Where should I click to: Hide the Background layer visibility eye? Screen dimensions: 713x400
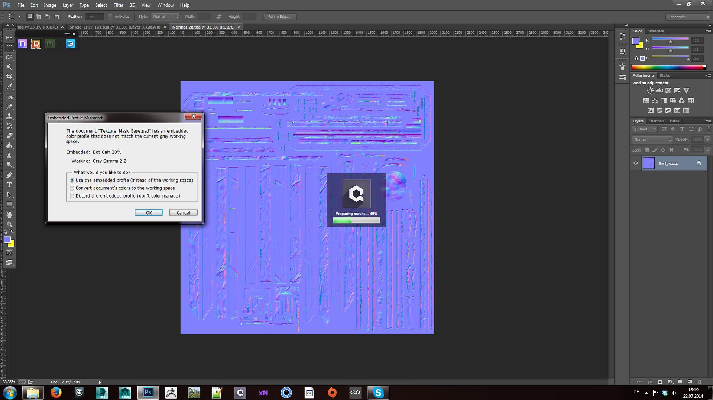pos(636,163)
